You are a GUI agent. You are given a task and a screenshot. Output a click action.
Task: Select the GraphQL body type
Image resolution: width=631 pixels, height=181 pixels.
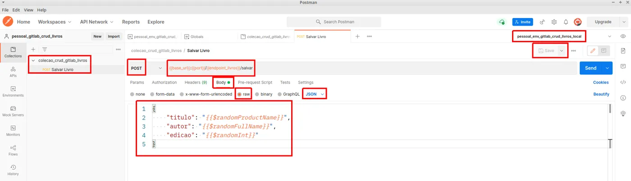288,94
